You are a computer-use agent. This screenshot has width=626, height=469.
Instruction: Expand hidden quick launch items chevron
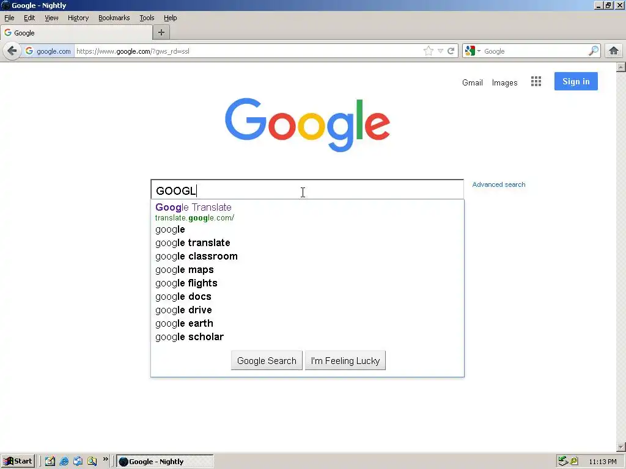point(105,459)
